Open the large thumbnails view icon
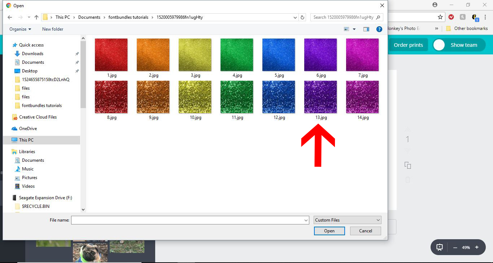 (346, 28)
